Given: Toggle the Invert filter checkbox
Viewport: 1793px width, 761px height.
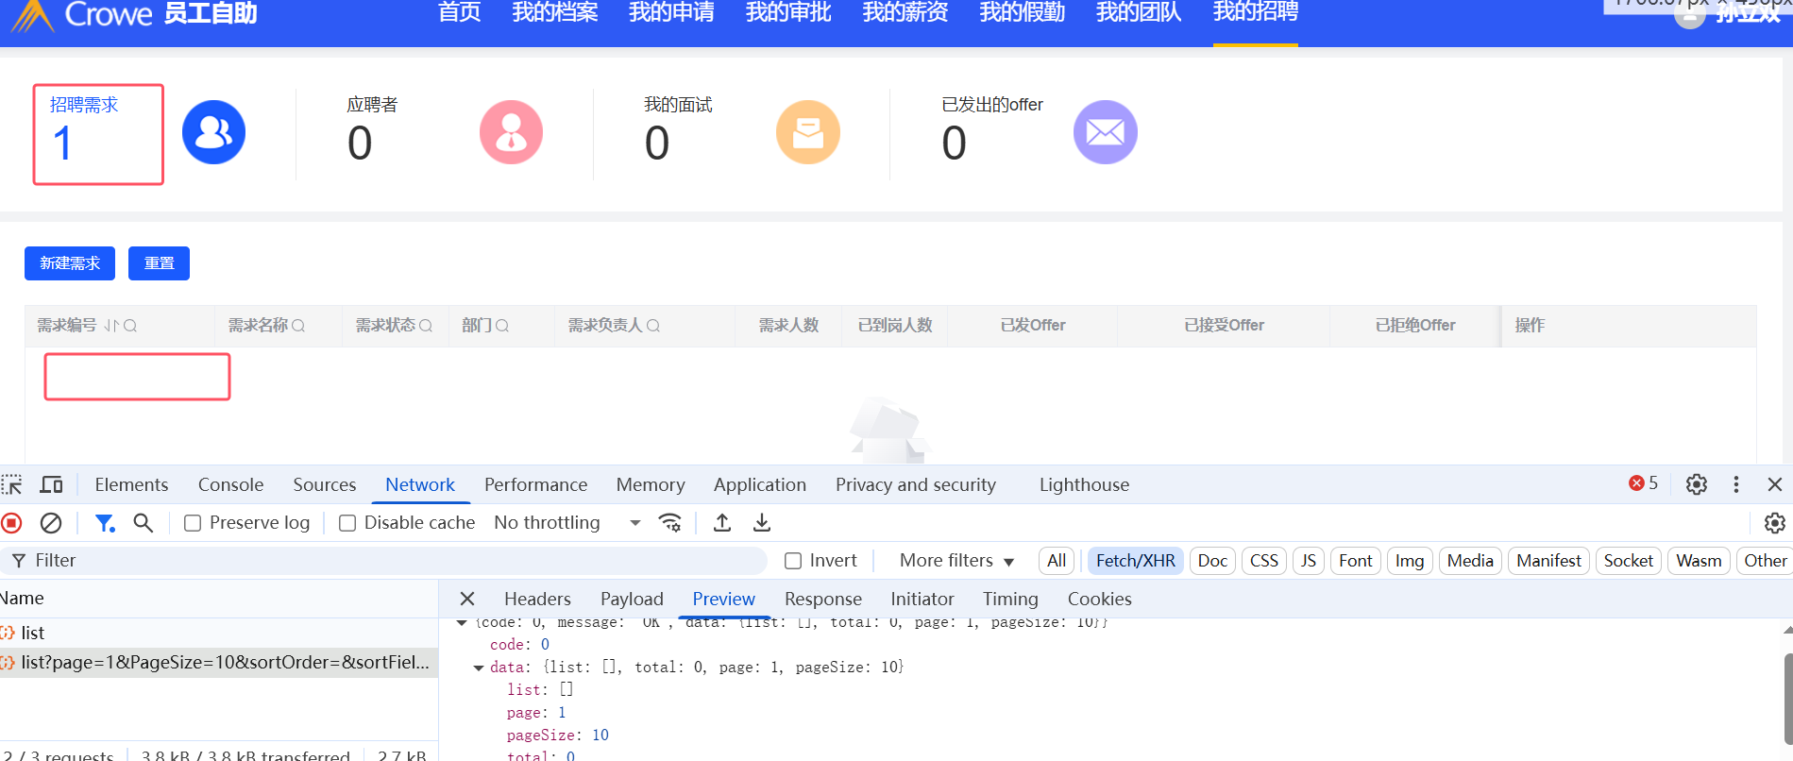Looking at the screenshot, I should tap(793, 561).
